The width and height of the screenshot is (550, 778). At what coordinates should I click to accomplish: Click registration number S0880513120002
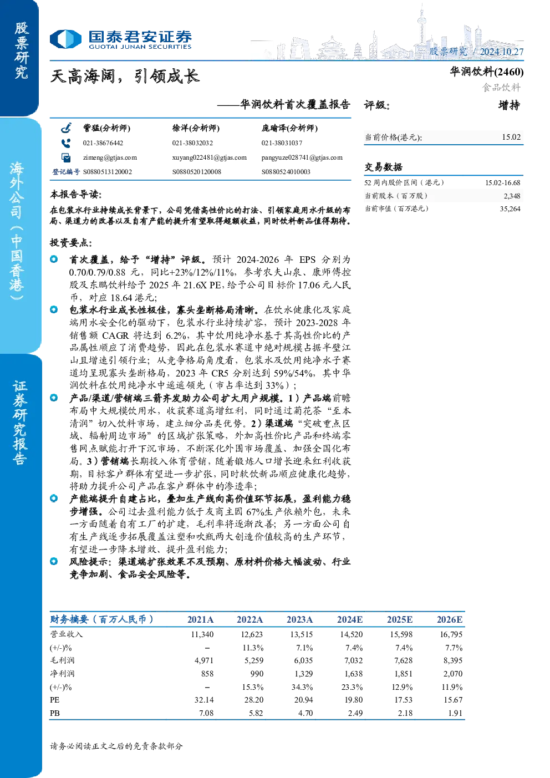click(108, 172)
